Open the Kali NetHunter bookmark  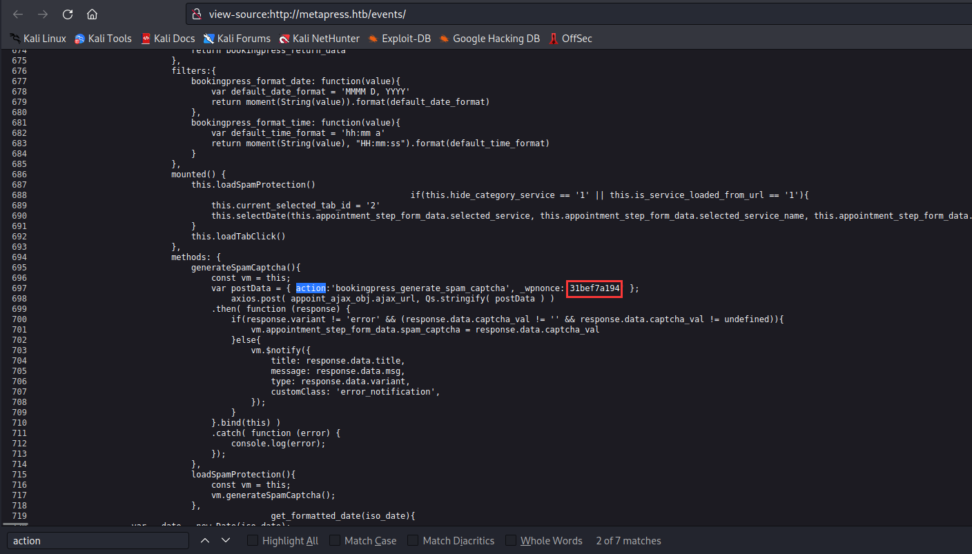click(x=320, y=39)
